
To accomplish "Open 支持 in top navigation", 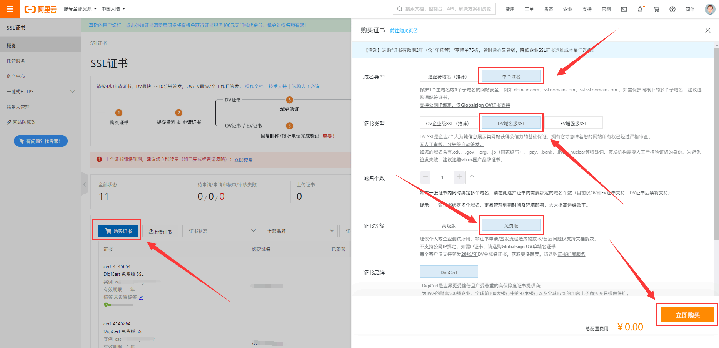I will [x=587, y=9].
